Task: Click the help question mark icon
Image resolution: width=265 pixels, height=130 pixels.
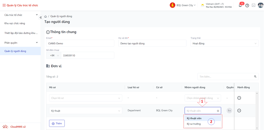Action: coord(247,6)
